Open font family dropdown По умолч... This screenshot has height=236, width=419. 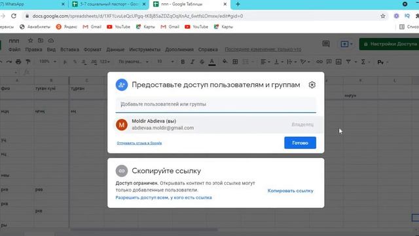134,62
